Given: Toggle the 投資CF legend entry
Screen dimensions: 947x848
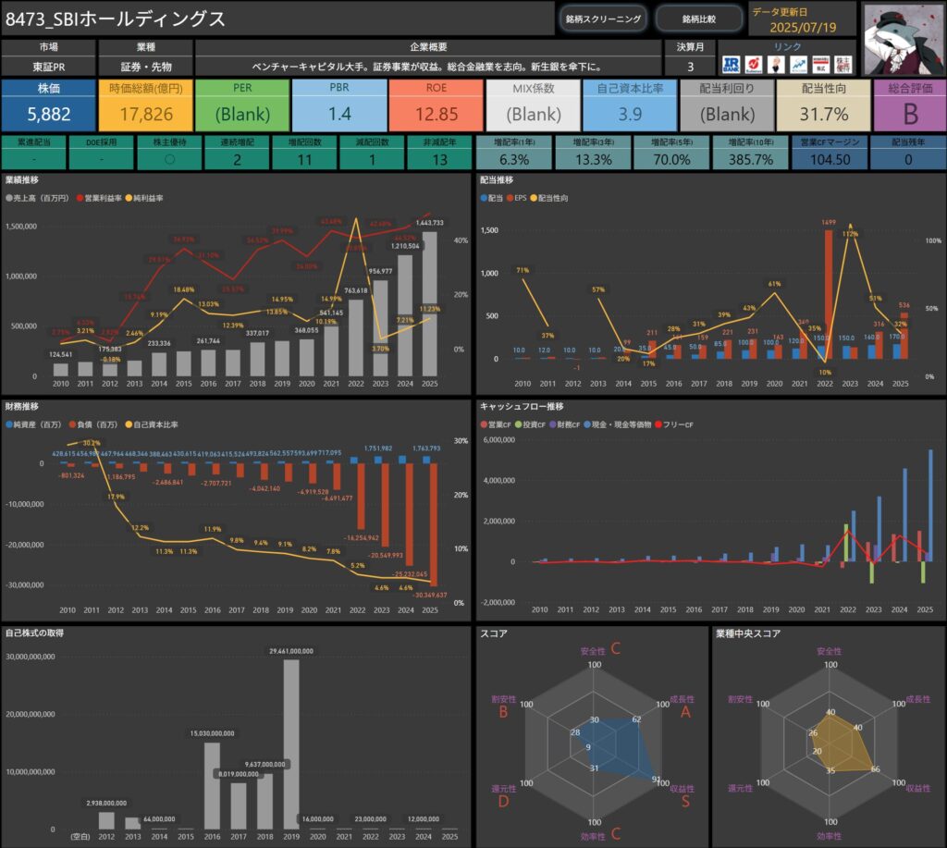Looking at the screenshot, I should pyautogui.click(x=530, y=424).
